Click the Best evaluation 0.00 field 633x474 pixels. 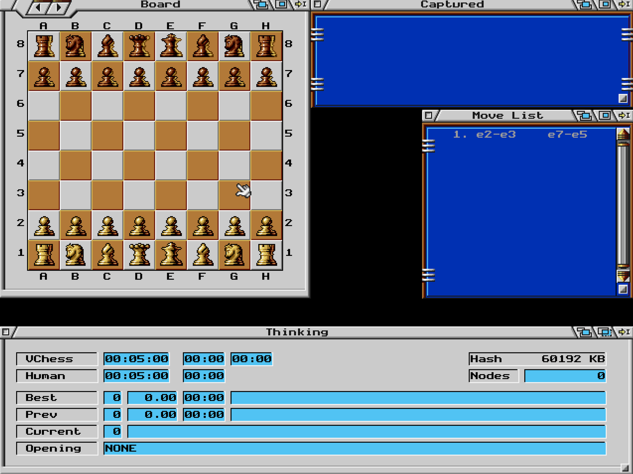[x=153, y=398]
